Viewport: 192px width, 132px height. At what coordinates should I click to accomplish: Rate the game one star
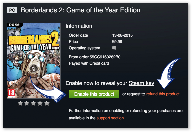(20, 103)
